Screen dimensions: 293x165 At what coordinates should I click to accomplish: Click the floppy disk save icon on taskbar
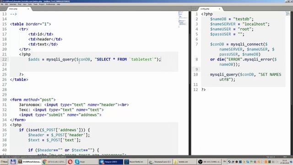pos(13,162)
